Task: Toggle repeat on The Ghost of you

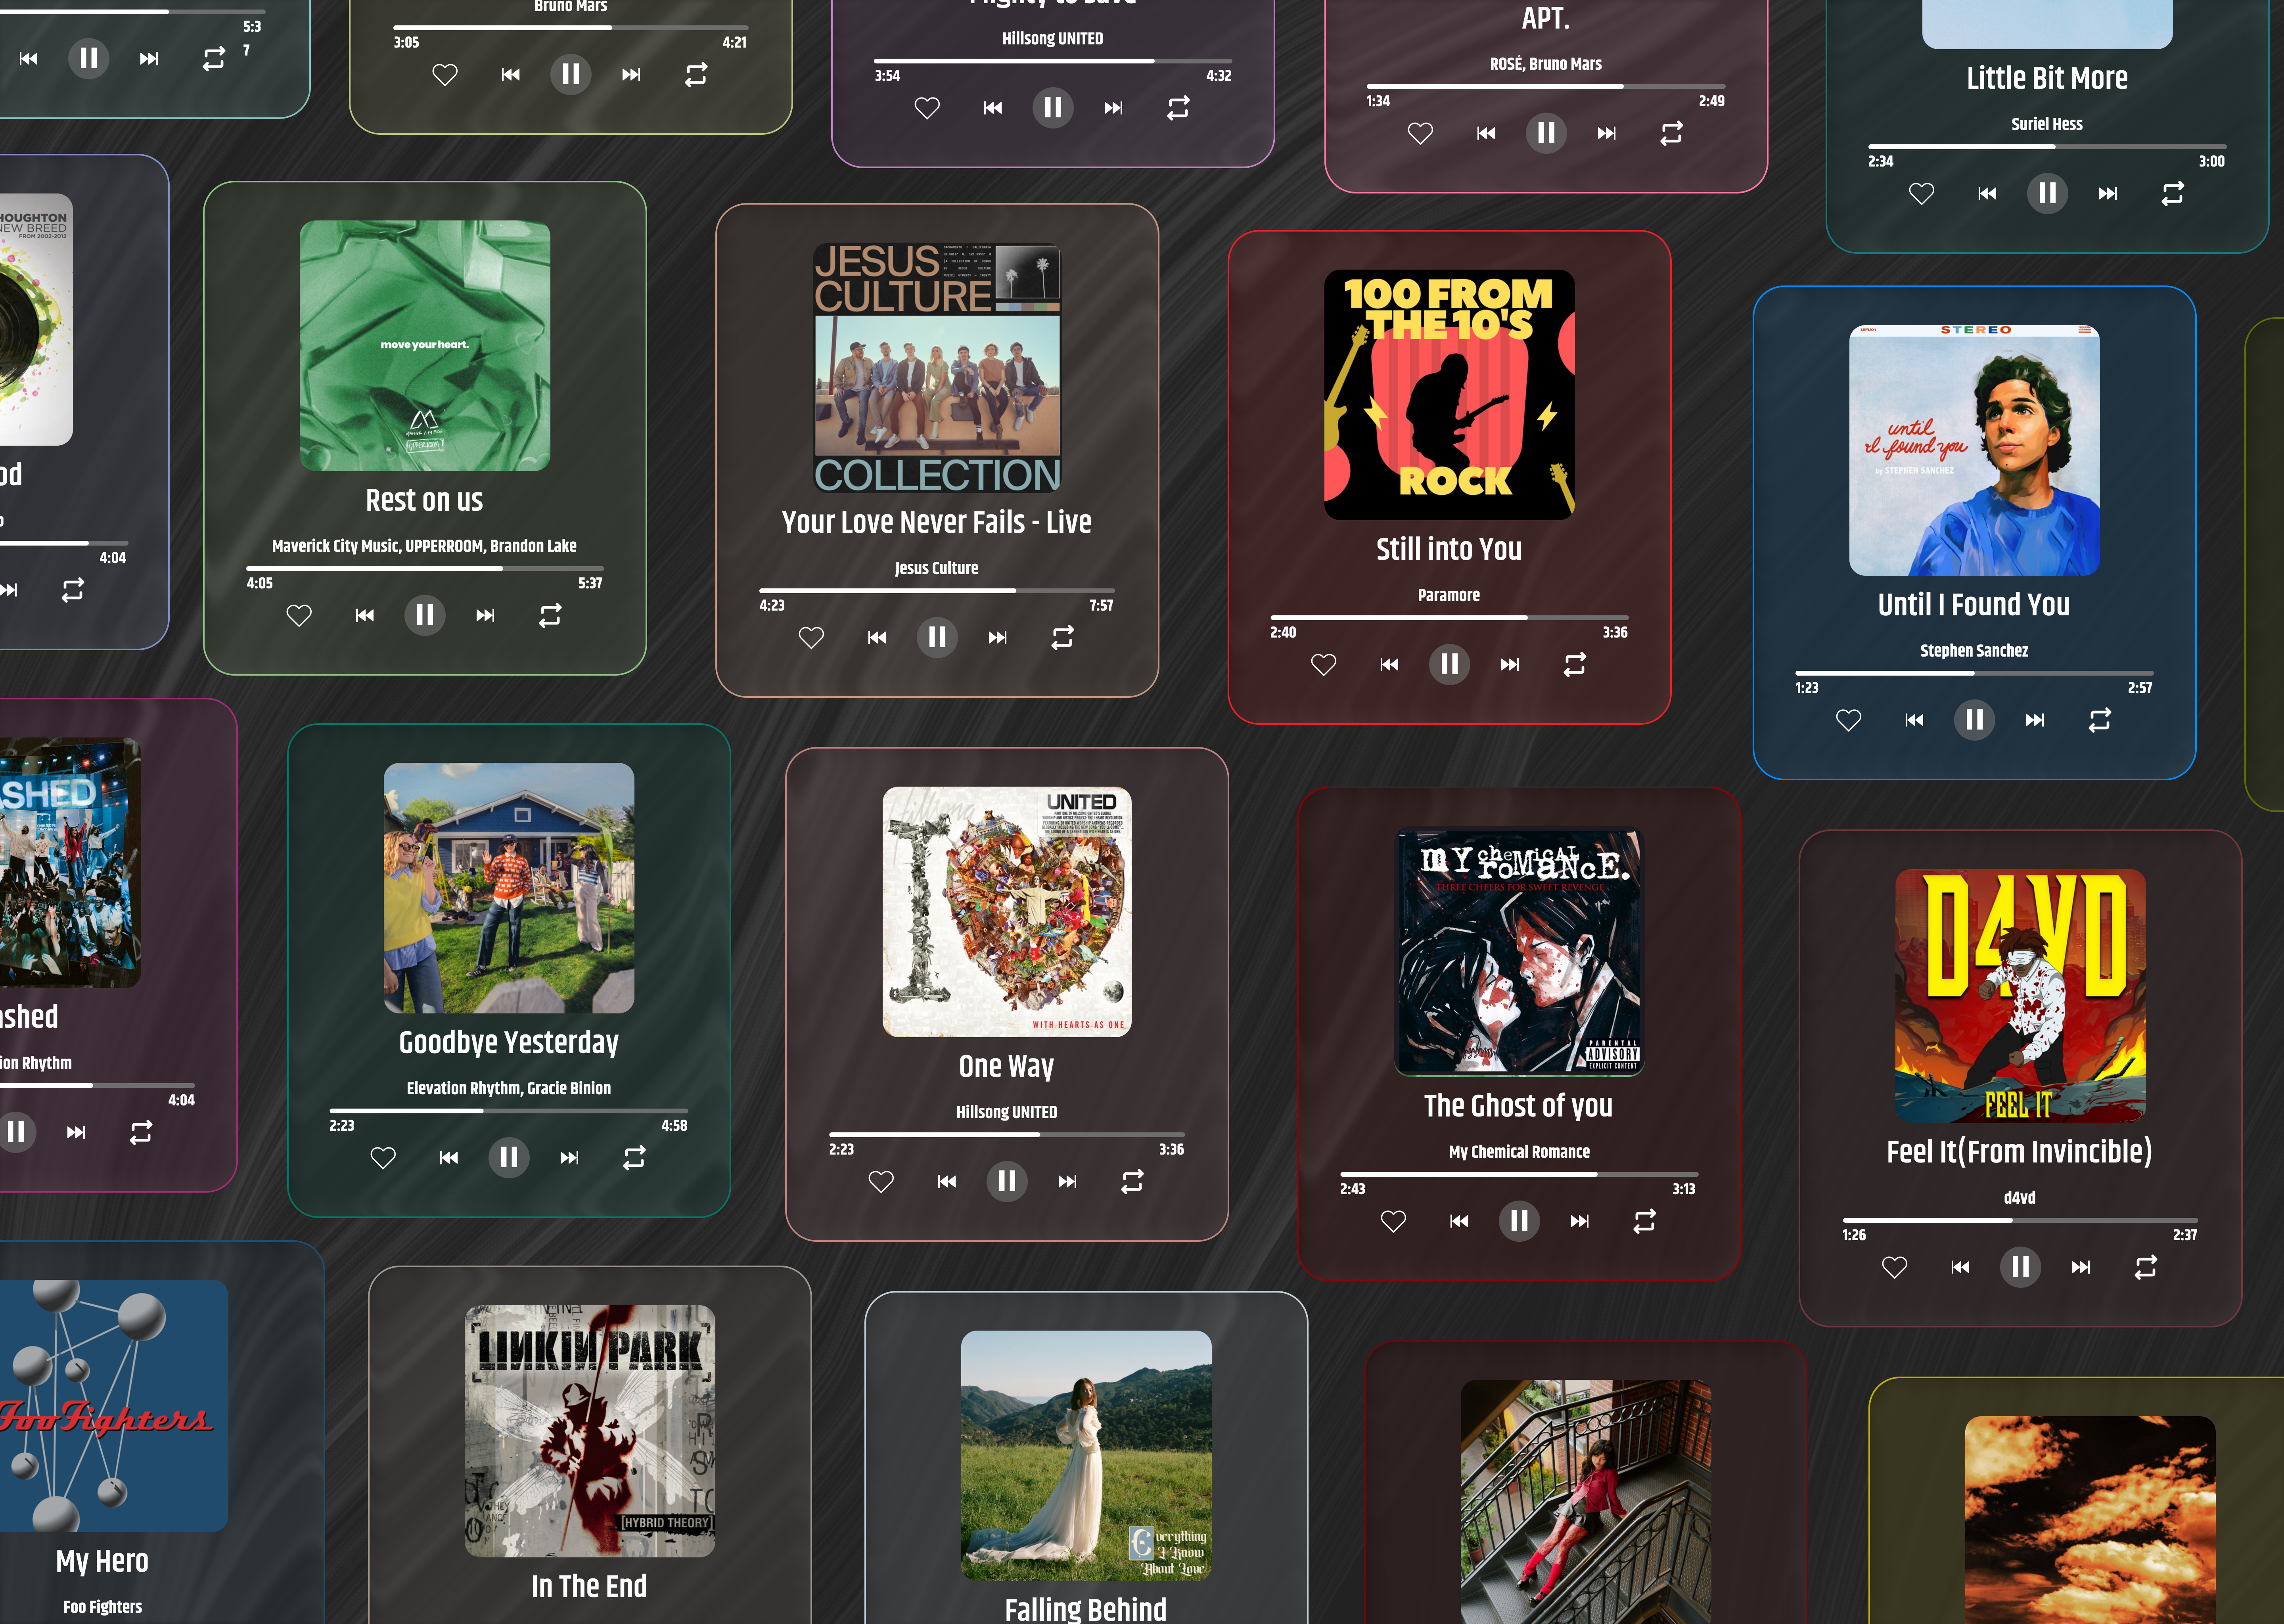Action: point(1644,1221)
